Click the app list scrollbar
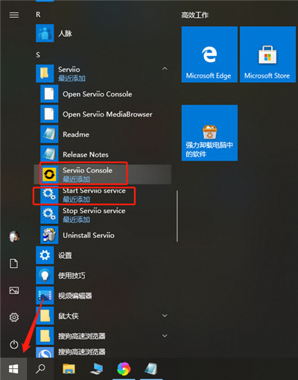The image size is (298, 380). pyautogui.click(x=177, y=216)
